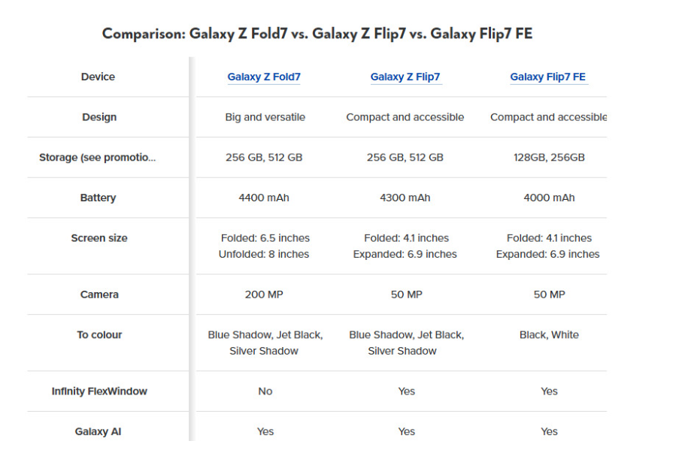Click the comparison table title heading
This screenshot has width=682, height=453.
[x=317, y=34]
